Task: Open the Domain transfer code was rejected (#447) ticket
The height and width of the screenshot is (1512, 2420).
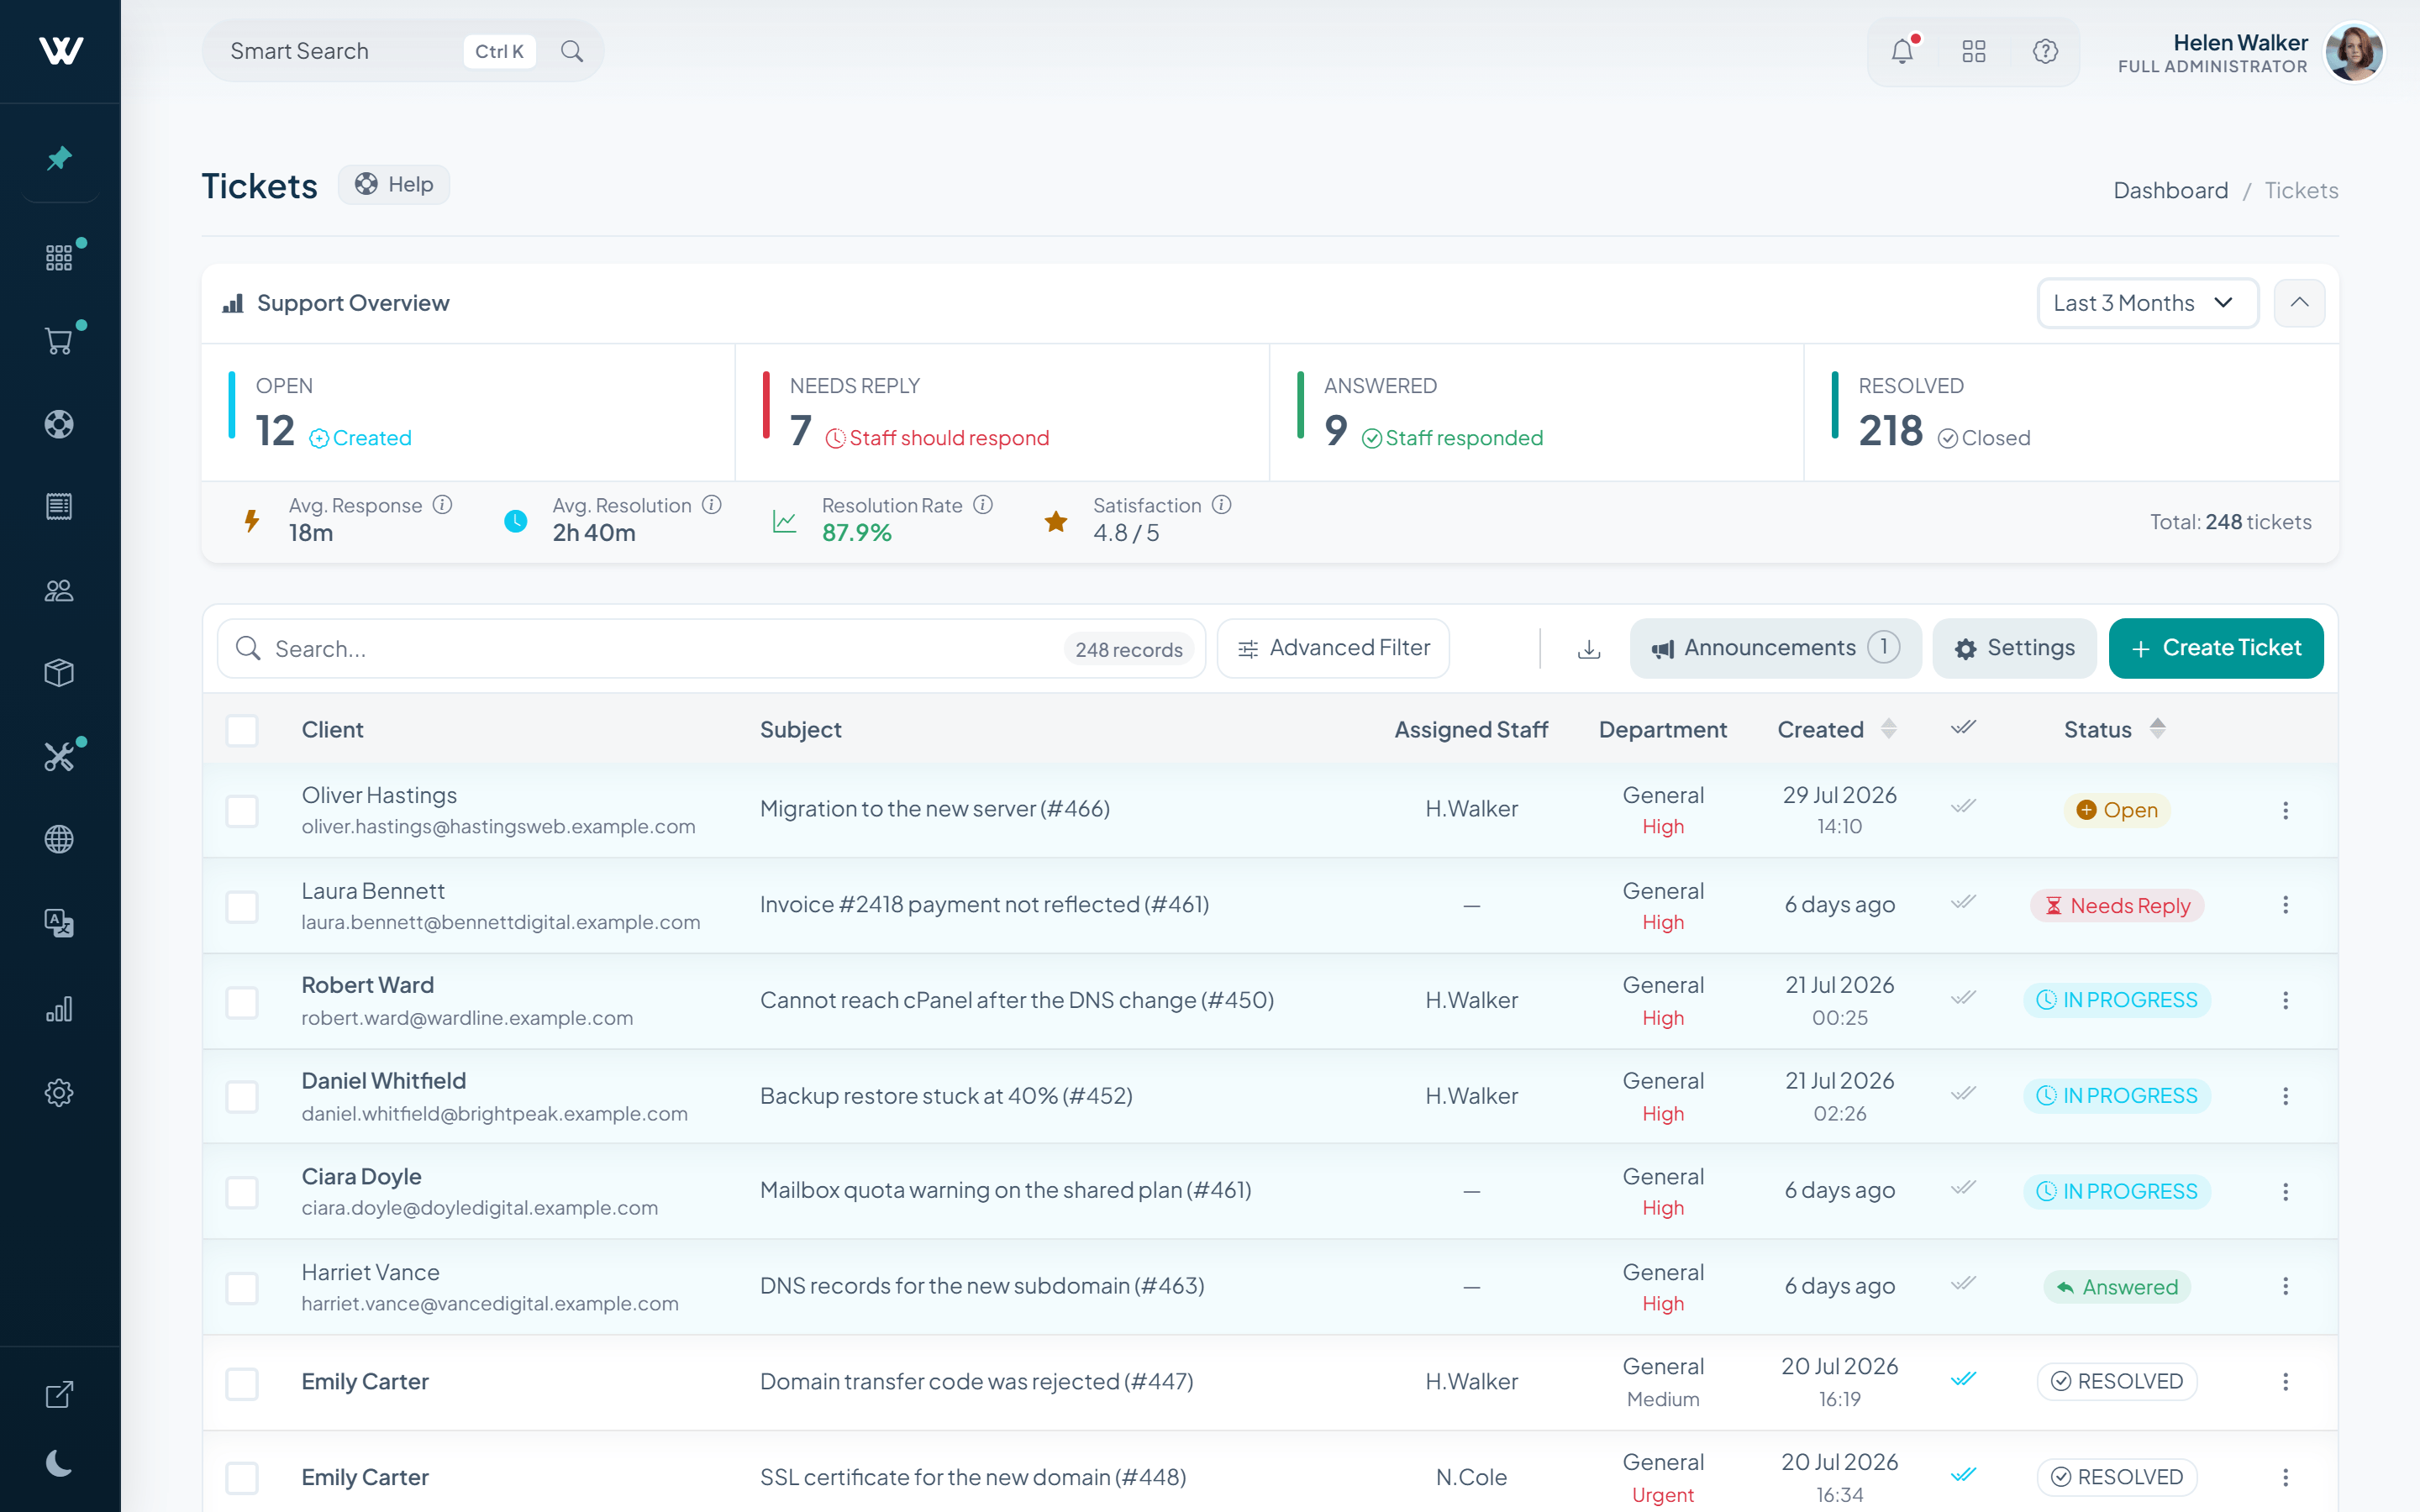Action: (x=976, y=1381)
